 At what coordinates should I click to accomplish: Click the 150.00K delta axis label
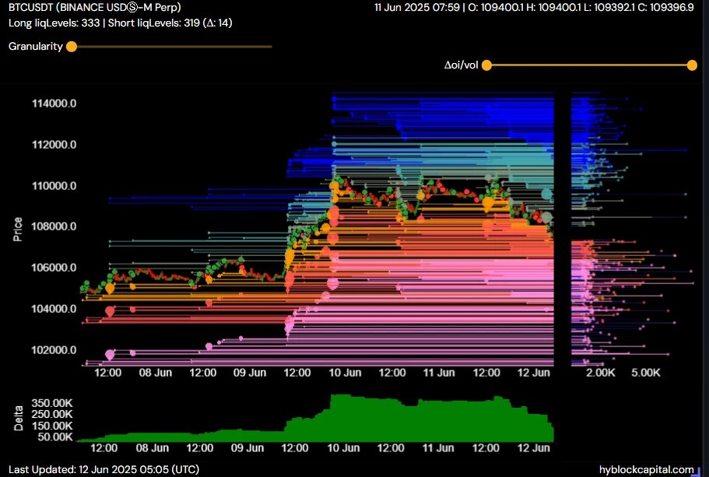click(x=51, y=426)
